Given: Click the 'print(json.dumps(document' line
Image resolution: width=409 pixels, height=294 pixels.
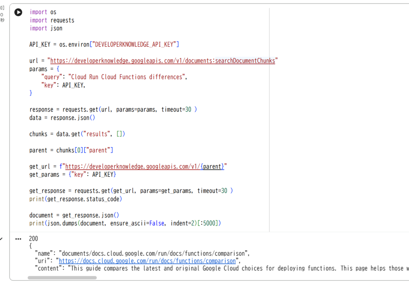Looking at the screenshot, I should tap(125, 223).
